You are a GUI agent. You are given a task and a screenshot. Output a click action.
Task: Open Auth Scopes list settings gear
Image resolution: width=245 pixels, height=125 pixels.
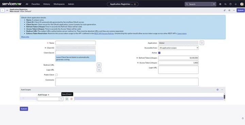click(217, 90)
